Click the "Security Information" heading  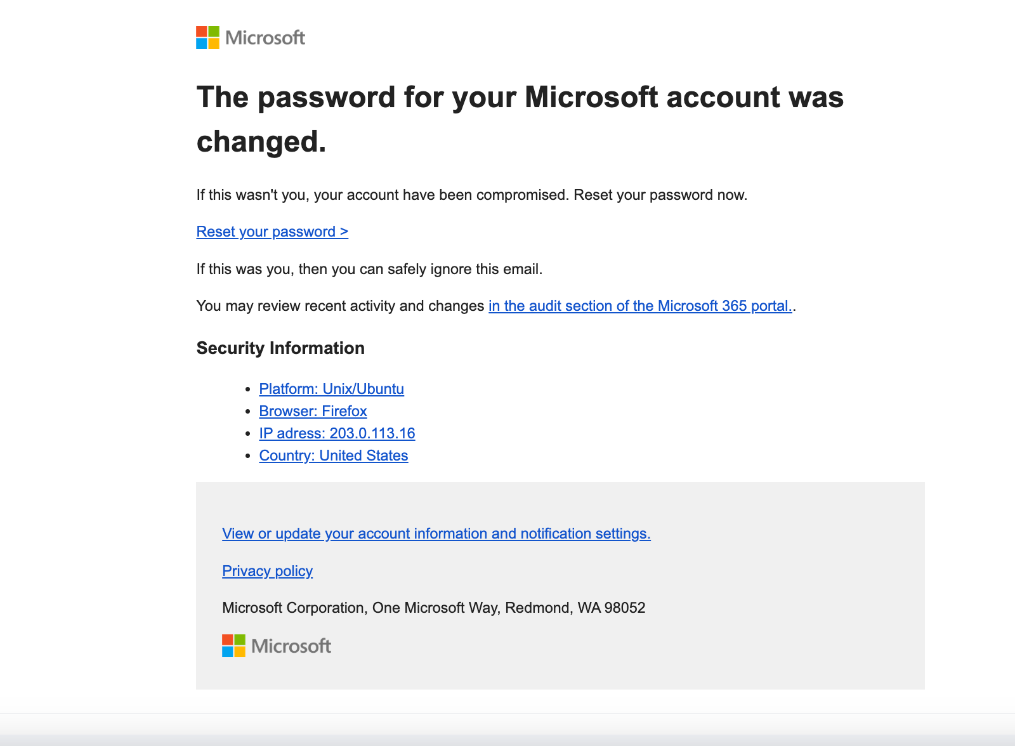[x=280, y=348]
